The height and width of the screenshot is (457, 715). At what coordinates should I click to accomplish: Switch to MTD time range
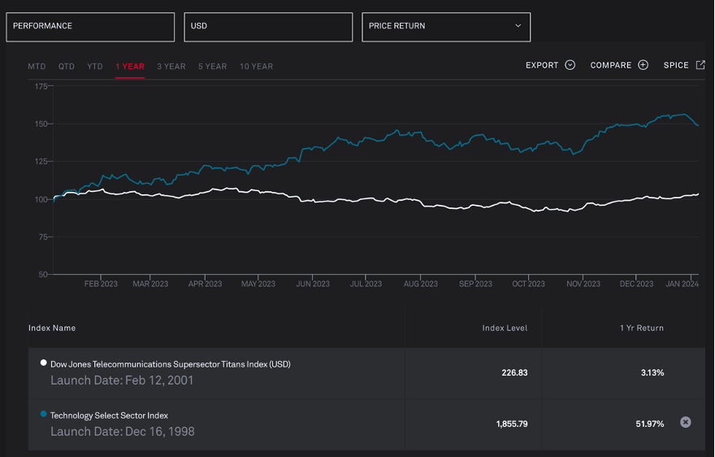[x=37, y=67]
